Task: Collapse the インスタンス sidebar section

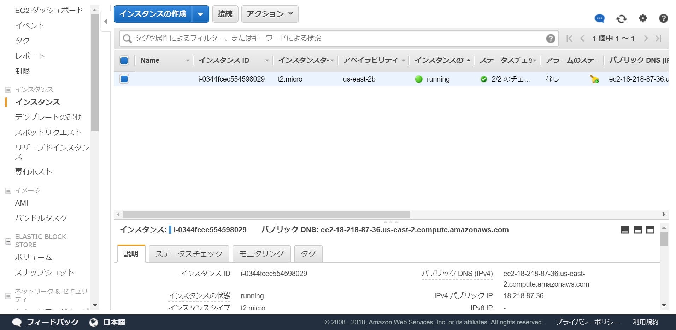Action: click(x=8, y=90)
